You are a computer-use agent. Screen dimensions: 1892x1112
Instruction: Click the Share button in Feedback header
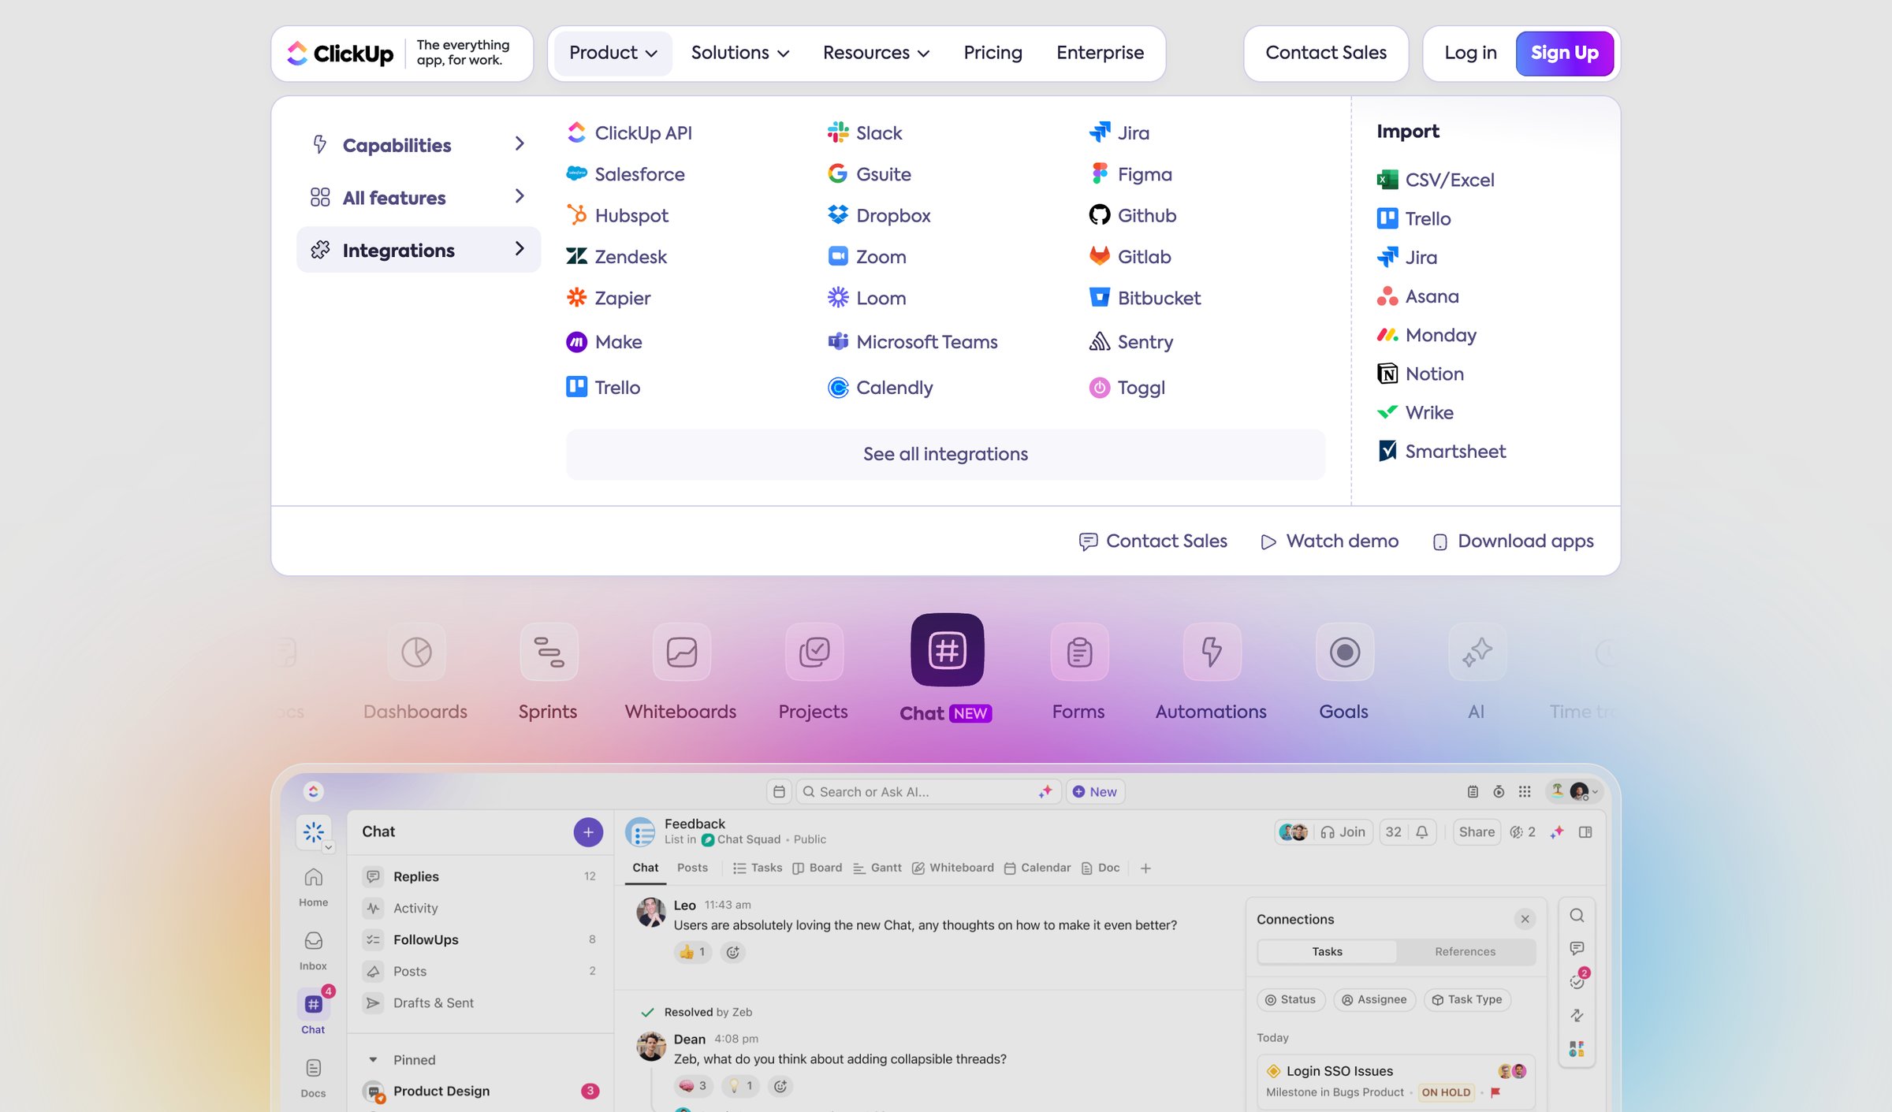1477,831
